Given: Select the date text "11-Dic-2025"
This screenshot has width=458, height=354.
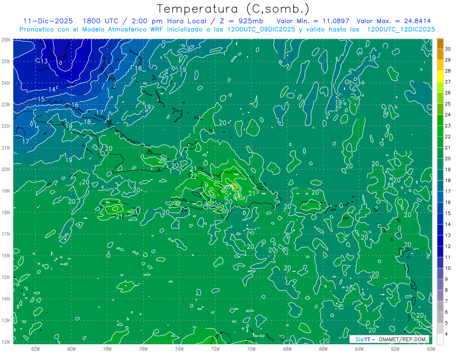Looking at the screenshot, I should pyautogui.click(x=48, y=21).
